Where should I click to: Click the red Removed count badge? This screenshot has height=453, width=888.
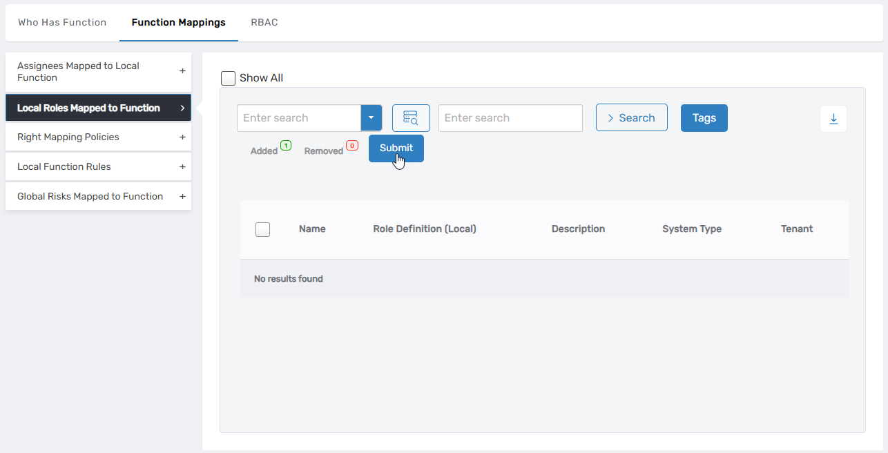[352, 146]
